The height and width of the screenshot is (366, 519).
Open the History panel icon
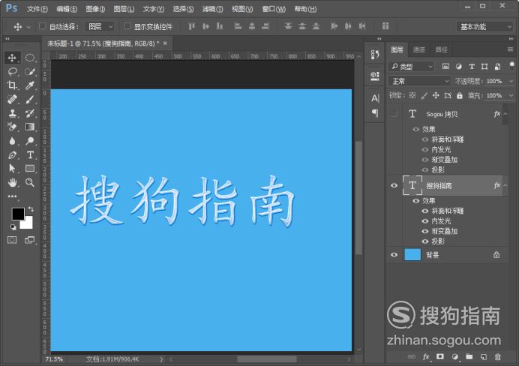[x=375, y=55]
